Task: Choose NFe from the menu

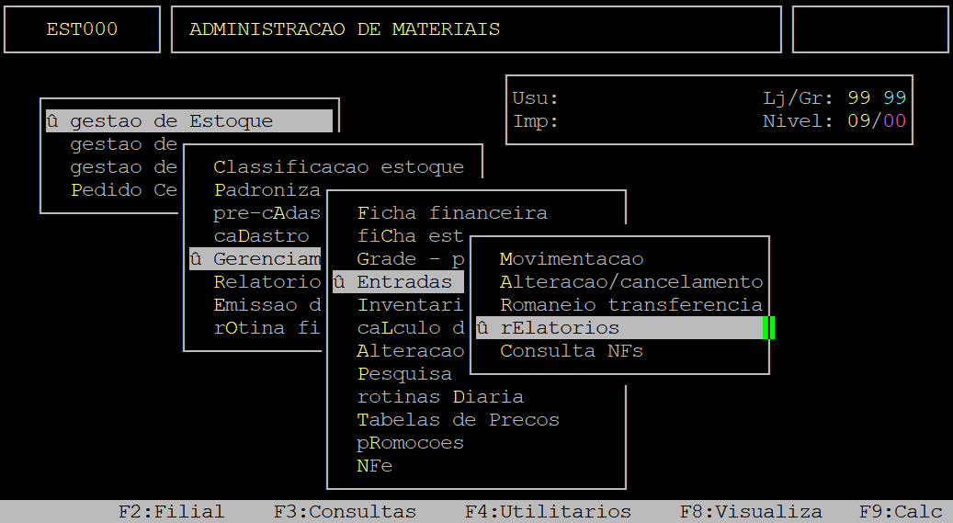Action: tap(375, 466)
